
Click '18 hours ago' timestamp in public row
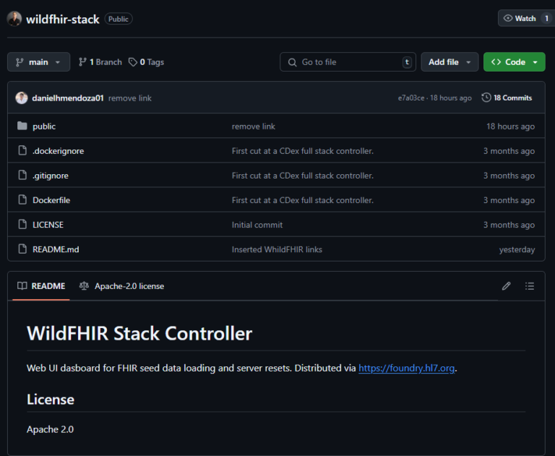point(510,126)
